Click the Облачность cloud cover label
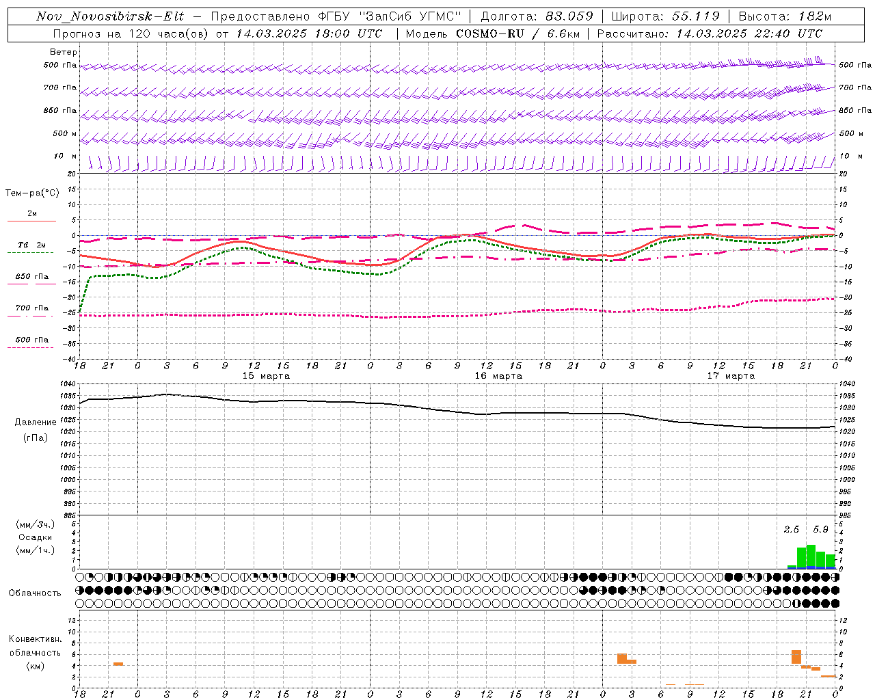The width and height of the screenshot is (875, 700). (35, 593)
